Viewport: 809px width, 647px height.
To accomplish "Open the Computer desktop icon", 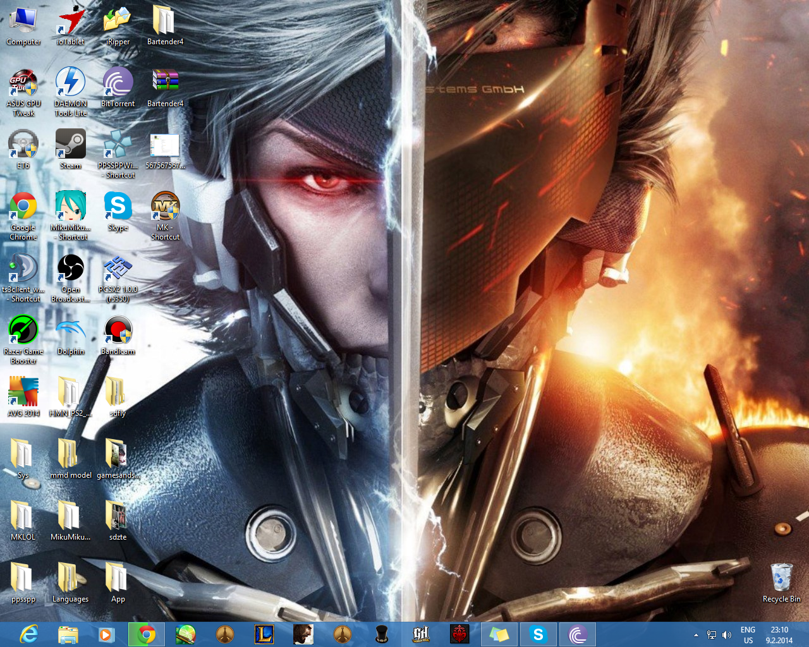I will pos(23,25).
